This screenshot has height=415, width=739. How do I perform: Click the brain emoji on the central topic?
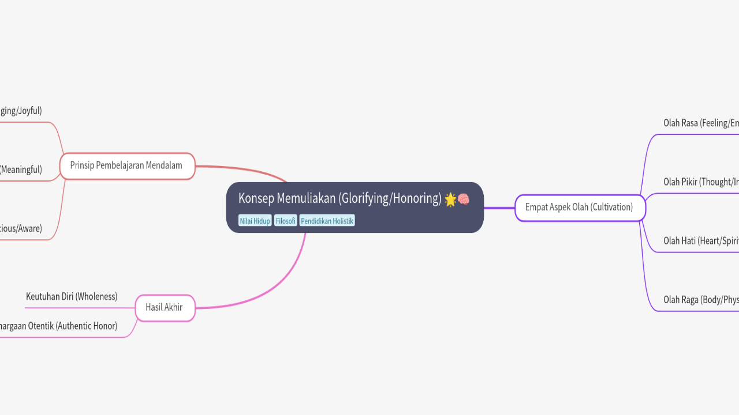tap(462, 199)
